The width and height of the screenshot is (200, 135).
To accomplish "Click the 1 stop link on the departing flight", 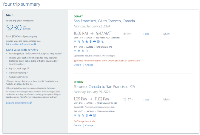I will (x=146, y=34).
